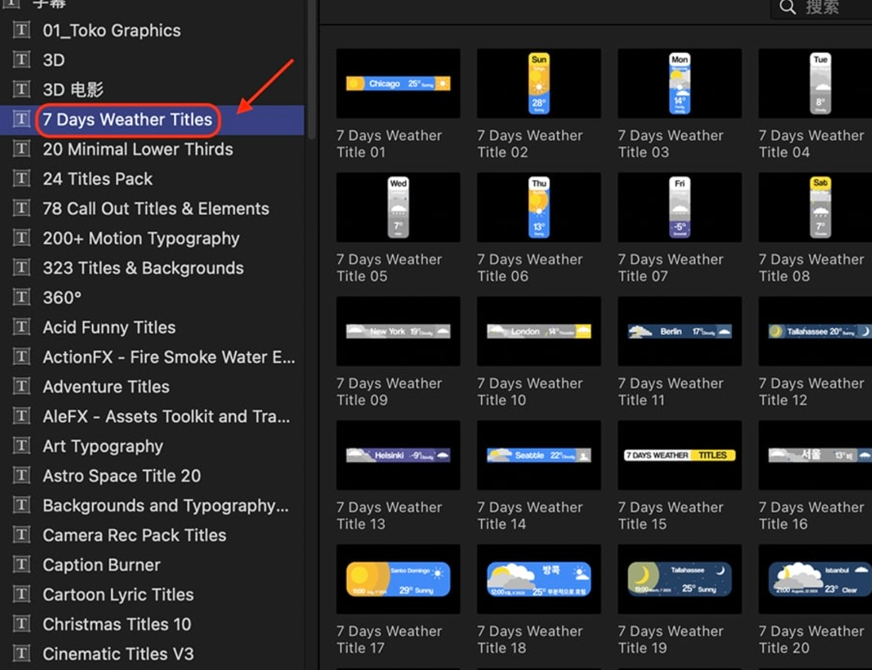
Task: Select the Chicago weather Title 01 thumbnail
Action: tap(398, 83)
